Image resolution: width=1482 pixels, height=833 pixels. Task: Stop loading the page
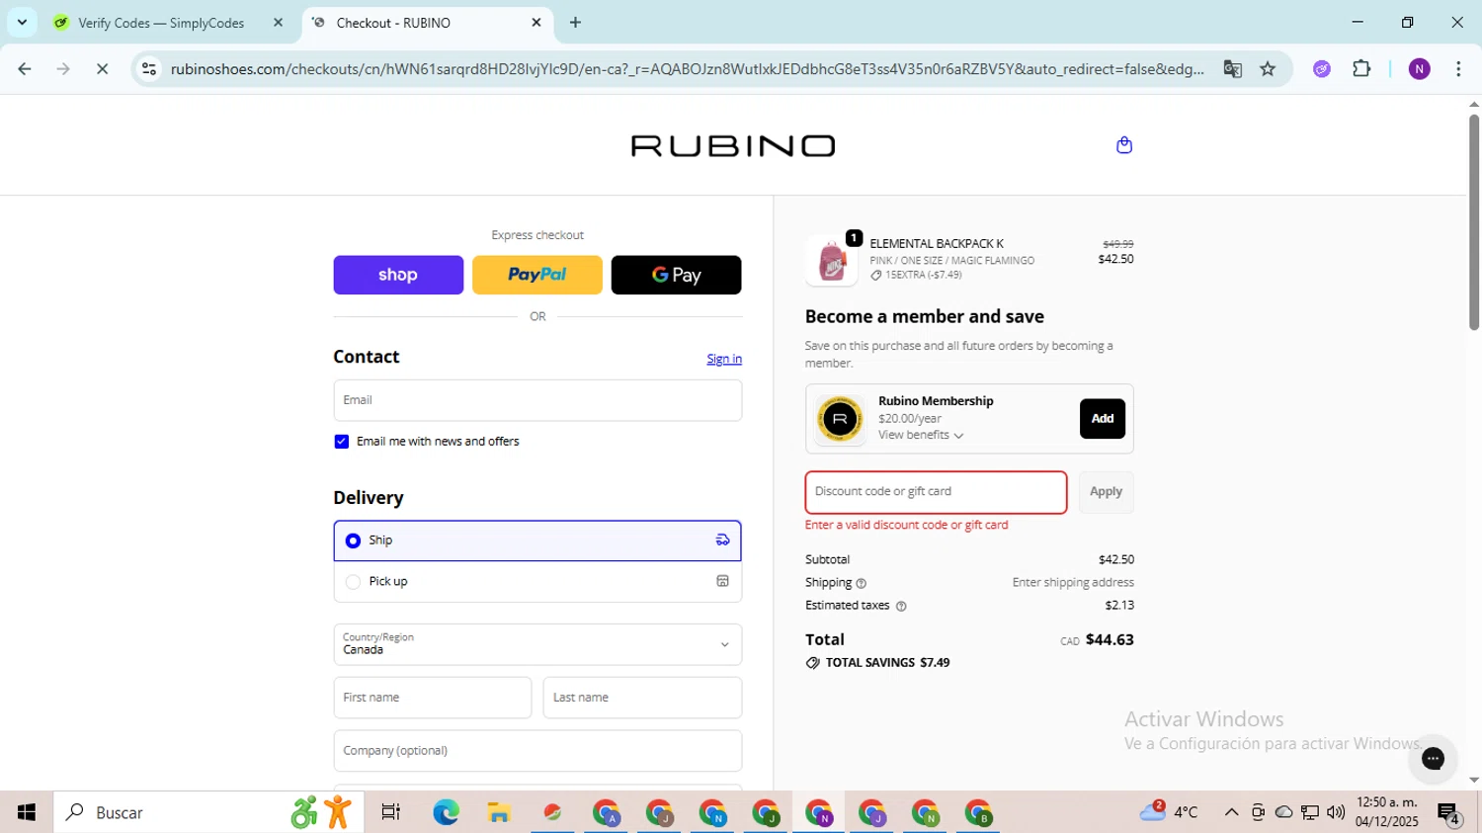[x=102, y=69]
